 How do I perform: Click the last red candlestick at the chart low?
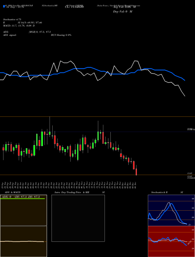pos(136,172)
